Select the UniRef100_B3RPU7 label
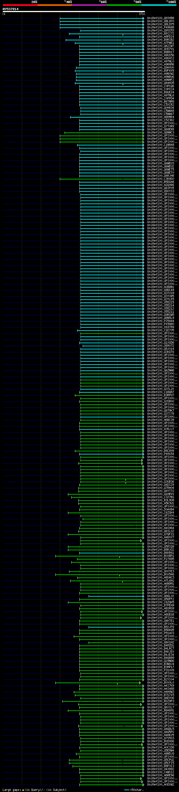Image resolution: width=179 pixels, height=792 pixels. 160,395
